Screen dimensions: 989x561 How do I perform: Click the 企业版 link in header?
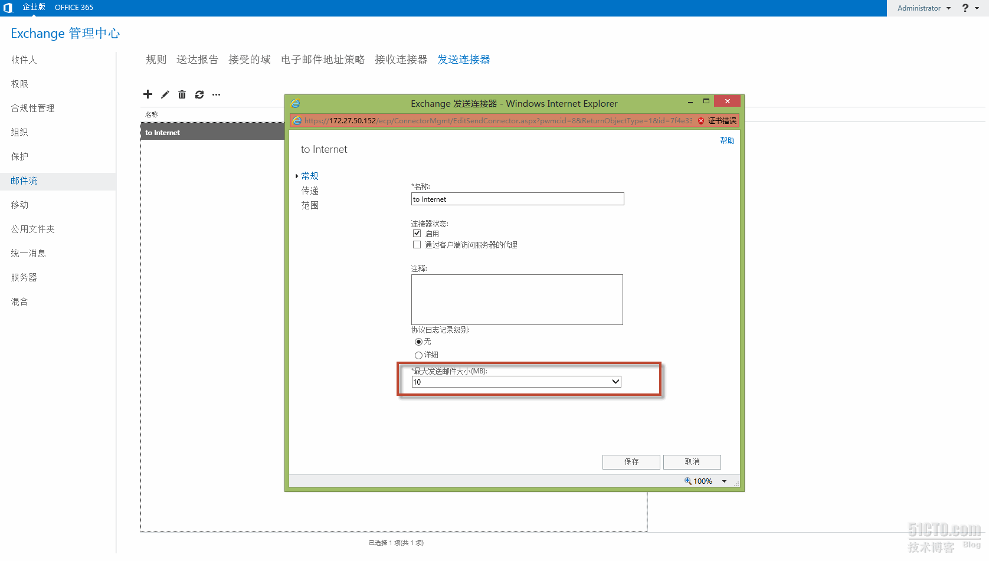tap(34, 7)
